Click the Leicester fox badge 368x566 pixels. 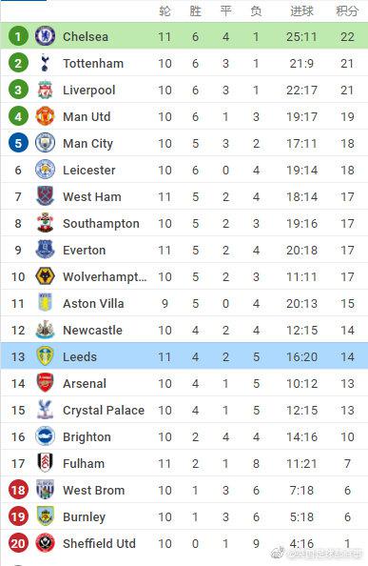(x=45, y=170)
